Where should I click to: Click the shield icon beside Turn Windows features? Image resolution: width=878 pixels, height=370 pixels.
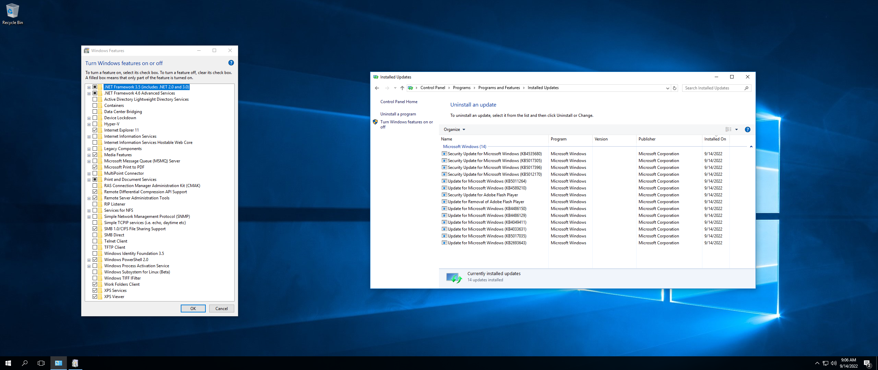375,122
